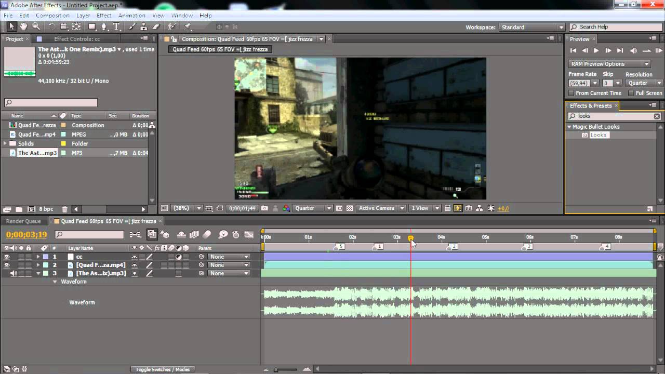Open the Interpret Footage icon in Project panel
The image size is (665, 374).
pyautogui.click(x=7, y=209)
